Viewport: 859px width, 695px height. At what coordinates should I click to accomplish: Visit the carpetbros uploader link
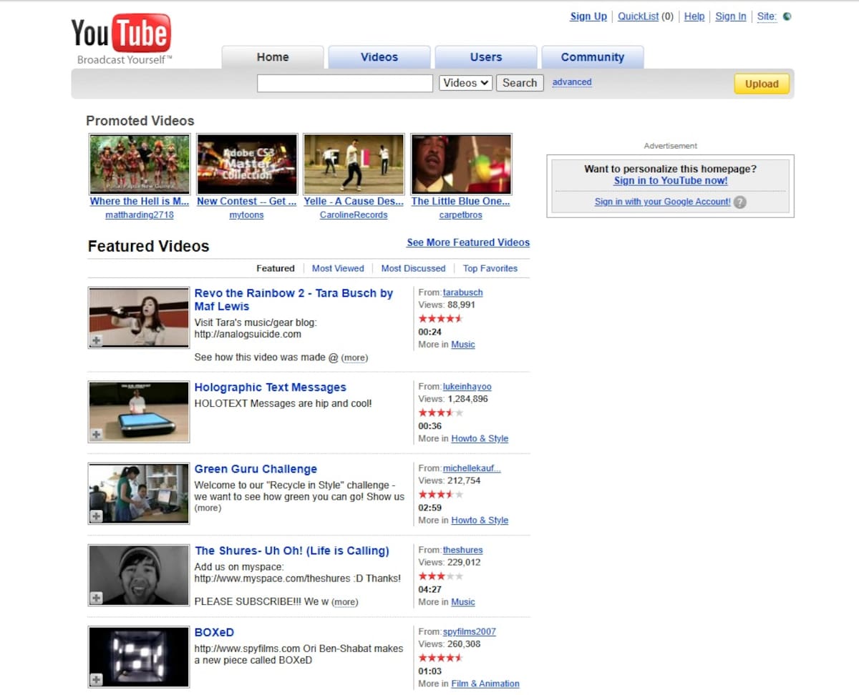pos(461,215)
